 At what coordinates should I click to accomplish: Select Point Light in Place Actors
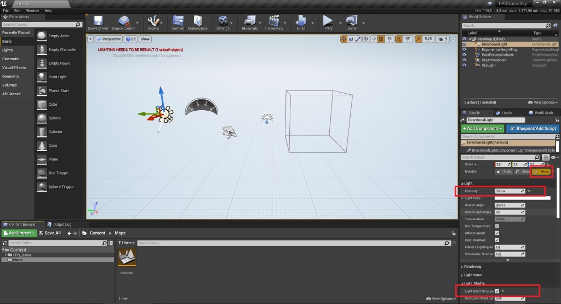pyautogui.click(x=57, y=77)
